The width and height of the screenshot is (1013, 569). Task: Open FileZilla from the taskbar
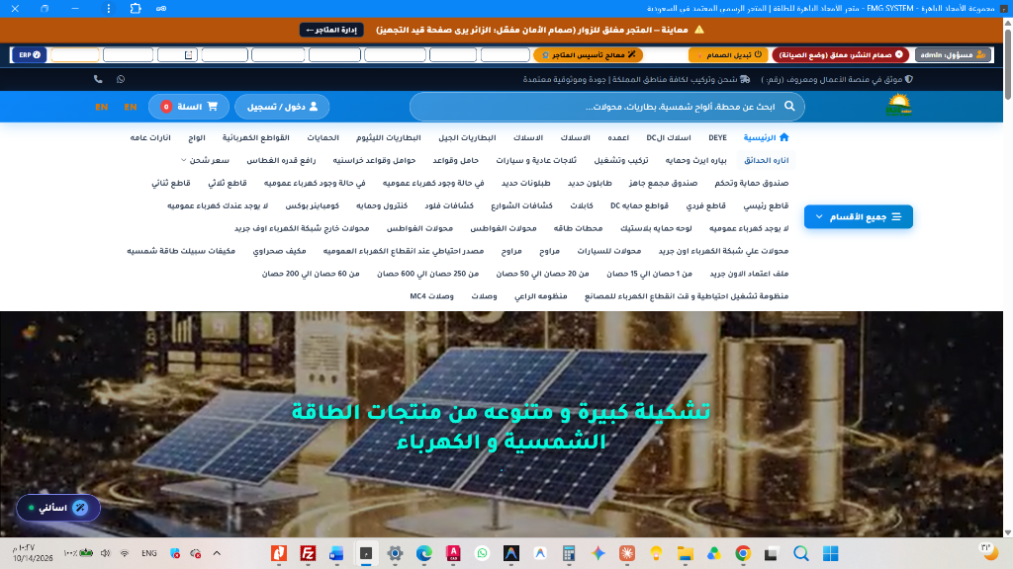(309, 553)
